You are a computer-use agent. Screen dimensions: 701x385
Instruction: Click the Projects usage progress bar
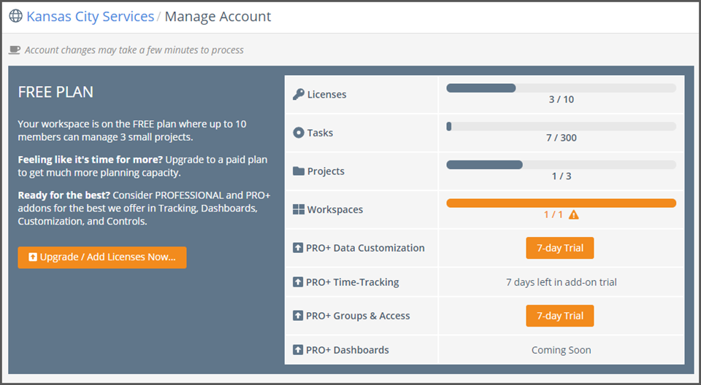coord(561,165)
